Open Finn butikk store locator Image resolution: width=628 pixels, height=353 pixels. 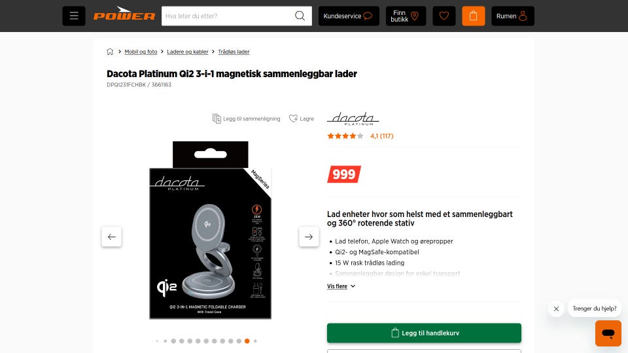[406, 16]
